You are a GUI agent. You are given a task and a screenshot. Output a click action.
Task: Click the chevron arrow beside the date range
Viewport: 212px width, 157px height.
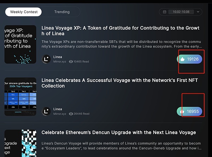198,12
